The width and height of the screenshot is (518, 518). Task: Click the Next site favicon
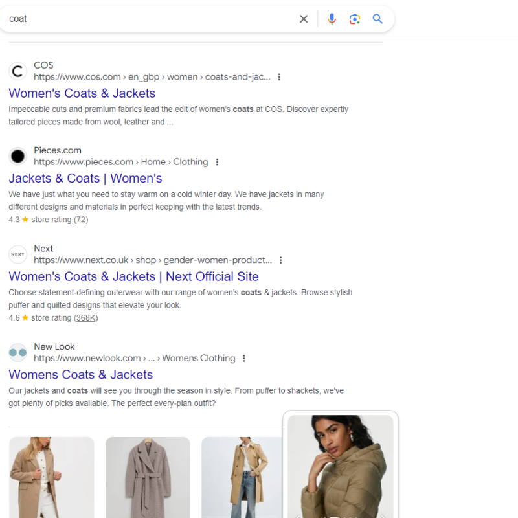point(17,254)
